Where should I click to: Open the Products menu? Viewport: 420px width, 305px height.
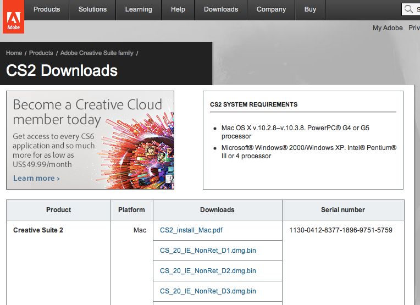47,9
